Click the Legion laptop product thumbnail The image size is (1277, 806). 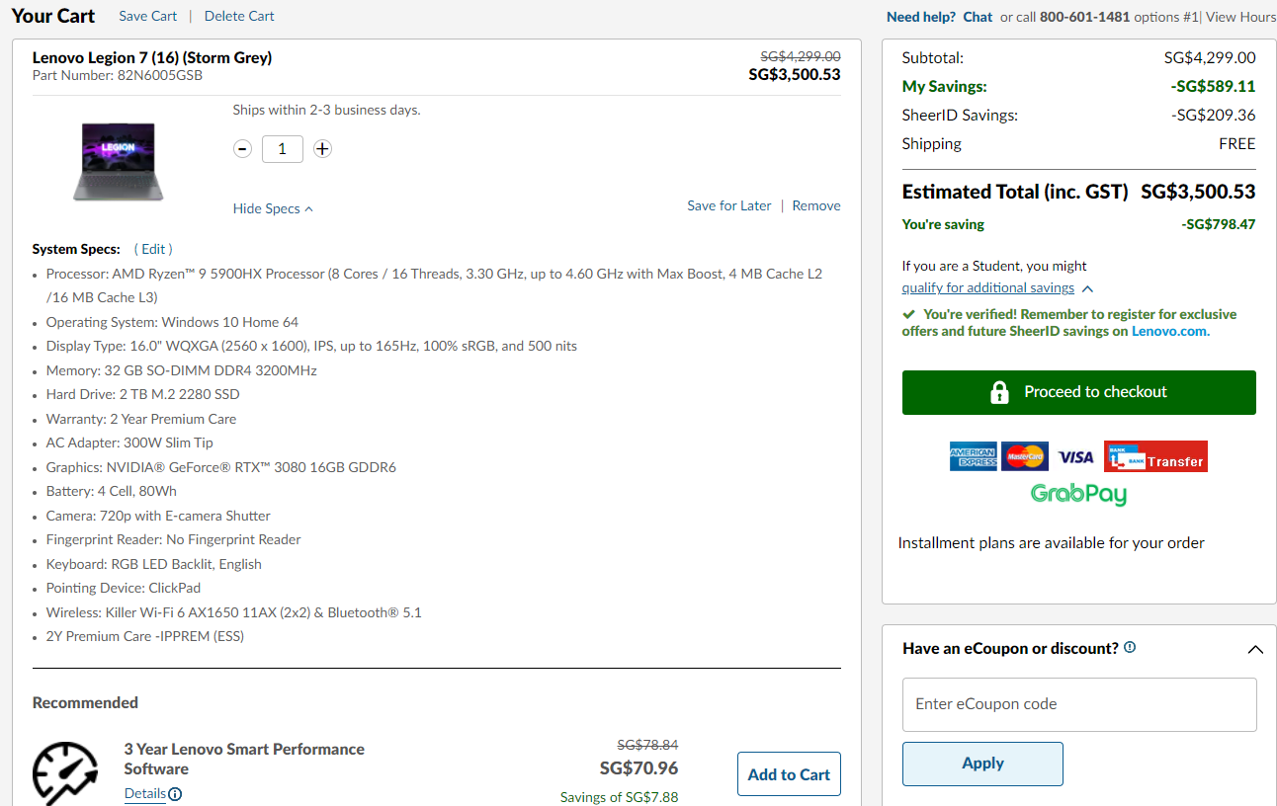click(x=118, y=161)
